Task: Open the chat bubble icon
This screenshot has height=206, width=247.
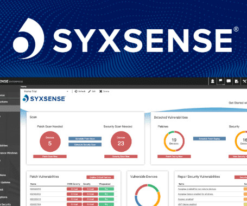Action: coord(229,81)
